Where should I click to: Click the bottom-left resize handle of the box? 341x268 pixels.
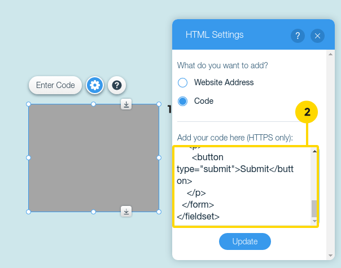[28, 212]
